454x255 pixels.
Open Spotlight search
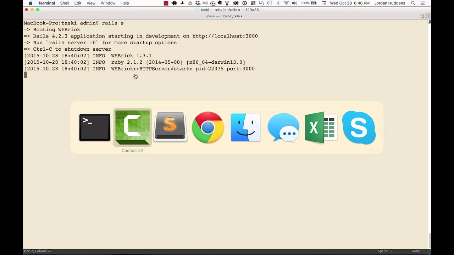[x=413, y=3]
